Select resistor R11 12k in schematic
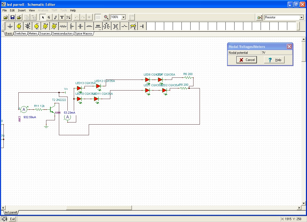This screenshot has width=307, height=222. click(39, 109)
